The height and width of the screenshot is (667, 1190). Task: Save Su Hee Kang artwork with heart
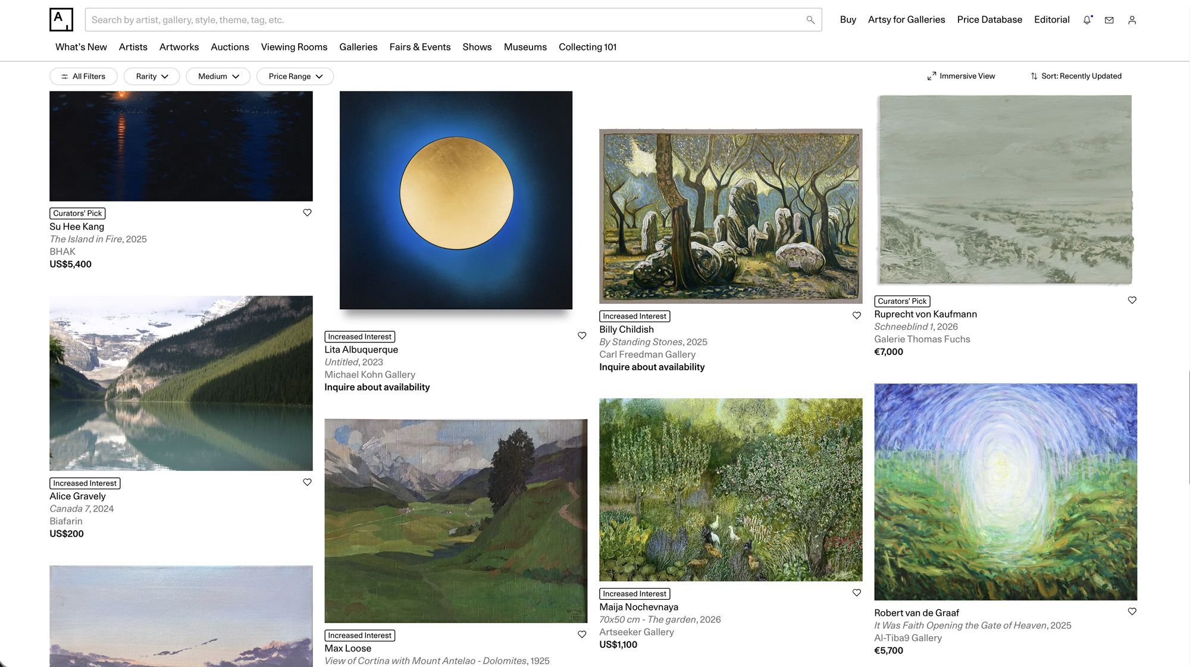coord(307,212)
